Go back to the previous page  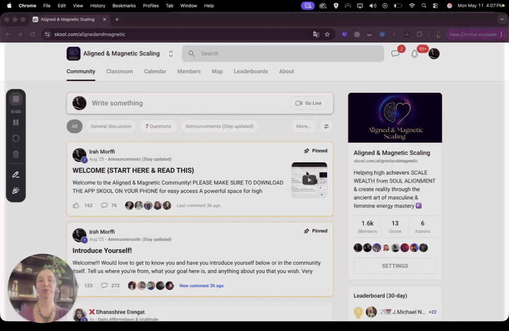pyautogui.click(x=8, y=34)
